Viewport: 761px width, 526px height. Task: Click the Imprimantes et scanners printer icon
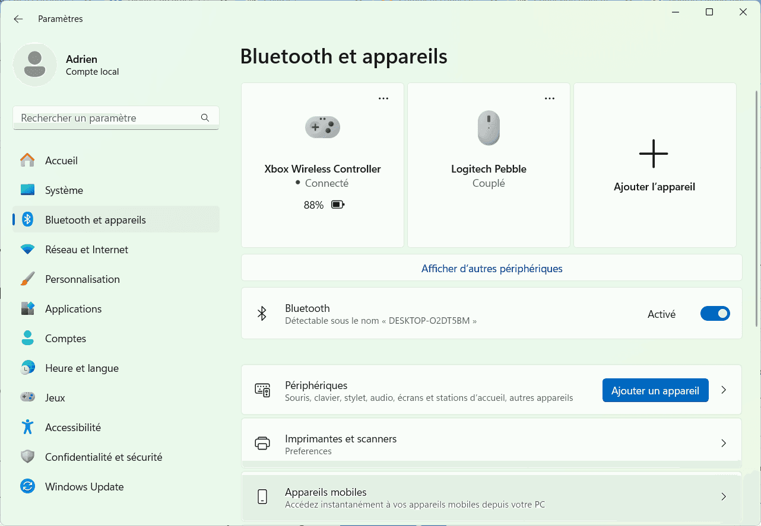pos(262,444)
